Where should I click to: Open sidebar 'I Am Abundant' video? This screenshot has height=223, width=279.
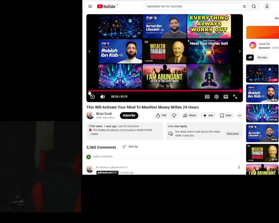pyautogui.click(x=262, y=169)
